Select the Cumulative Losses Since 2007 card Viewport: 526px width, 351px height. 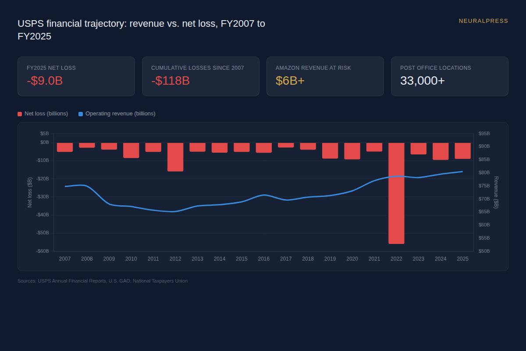201,76
